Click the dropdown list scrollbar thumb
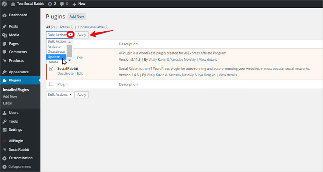Image resolution: width=323 pixels, height=172 pixels. tap(70, 51)
